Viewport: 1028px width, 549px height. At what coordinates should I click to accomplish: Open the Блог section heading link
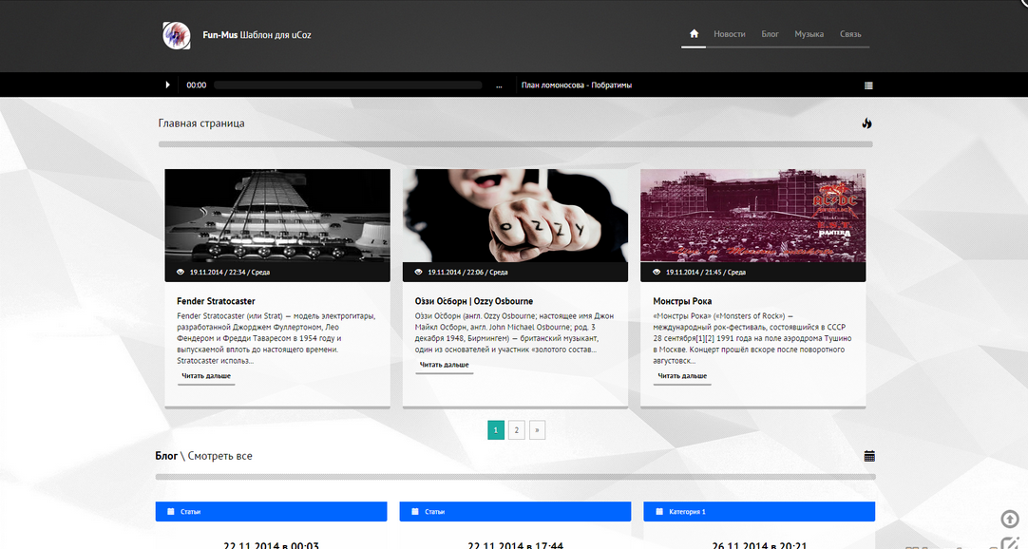(x=166, y=456)
